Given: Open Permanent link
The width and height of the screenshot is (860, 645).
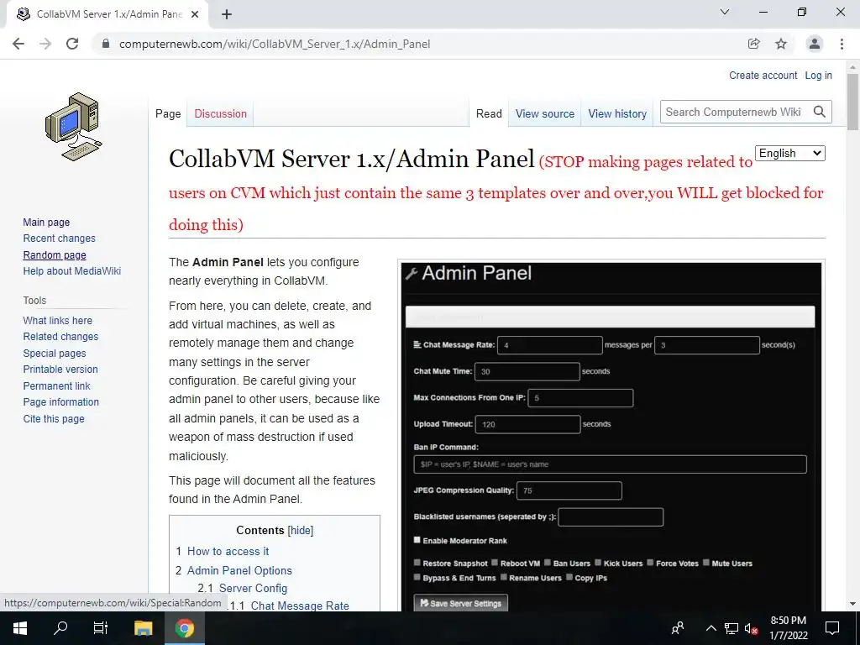Looking at the screenshot, I should click(56, 385).
